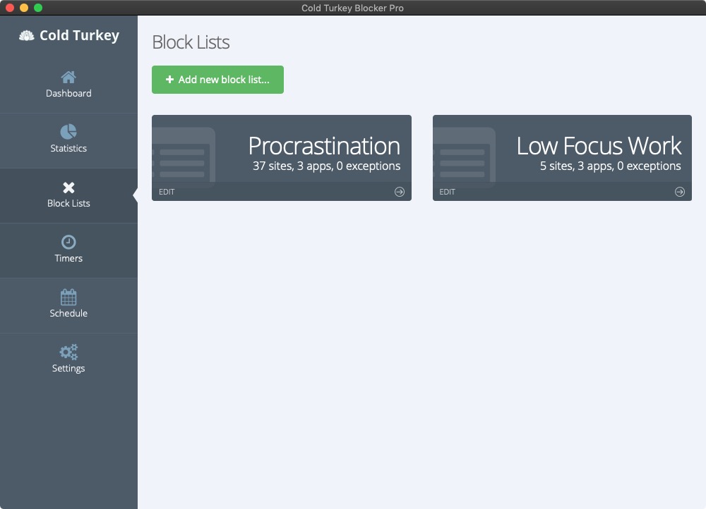Edit the Procrastination block list
The height and width of the screenshot is (509, 706).
(x=167, y=192)
